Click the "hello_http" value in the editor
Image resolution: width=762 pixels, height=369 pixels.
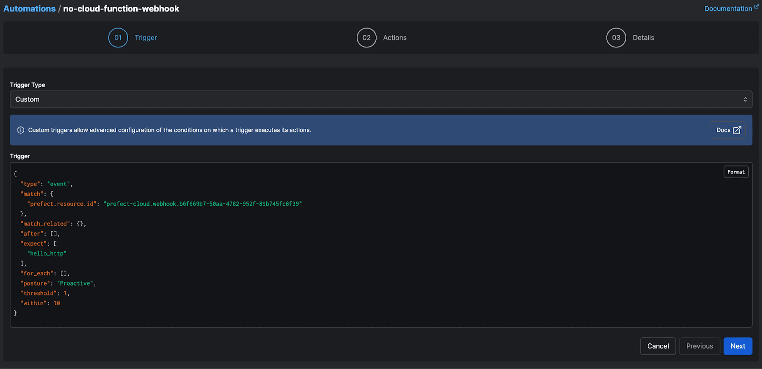pos(47,253)
